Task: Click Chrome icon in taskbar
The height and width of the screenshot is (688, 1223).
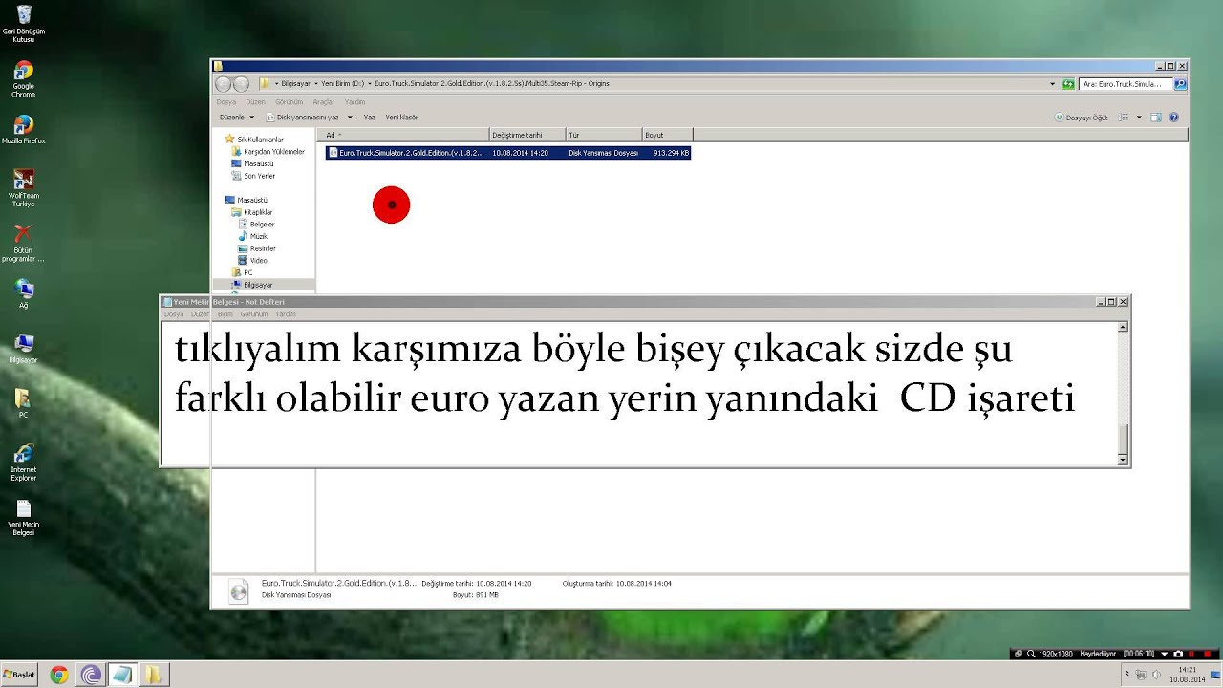Action: tap(59, 675)
